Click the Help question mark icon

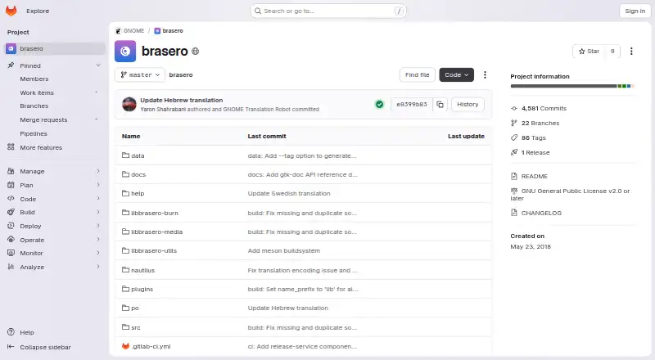pos(11,332)
